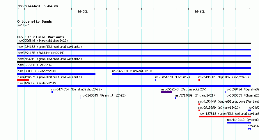259x140 pixels.
Task: Select the purple nsv6569243 variant bar
Action: click(x=167, y=92)
